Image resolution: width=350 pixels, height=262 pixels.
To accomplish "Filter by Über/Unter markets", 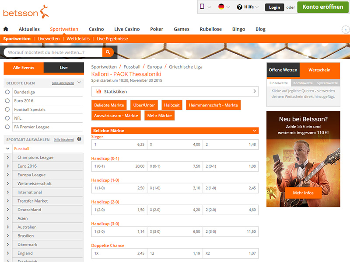I will pyautogui.click(x=144, y=105).
